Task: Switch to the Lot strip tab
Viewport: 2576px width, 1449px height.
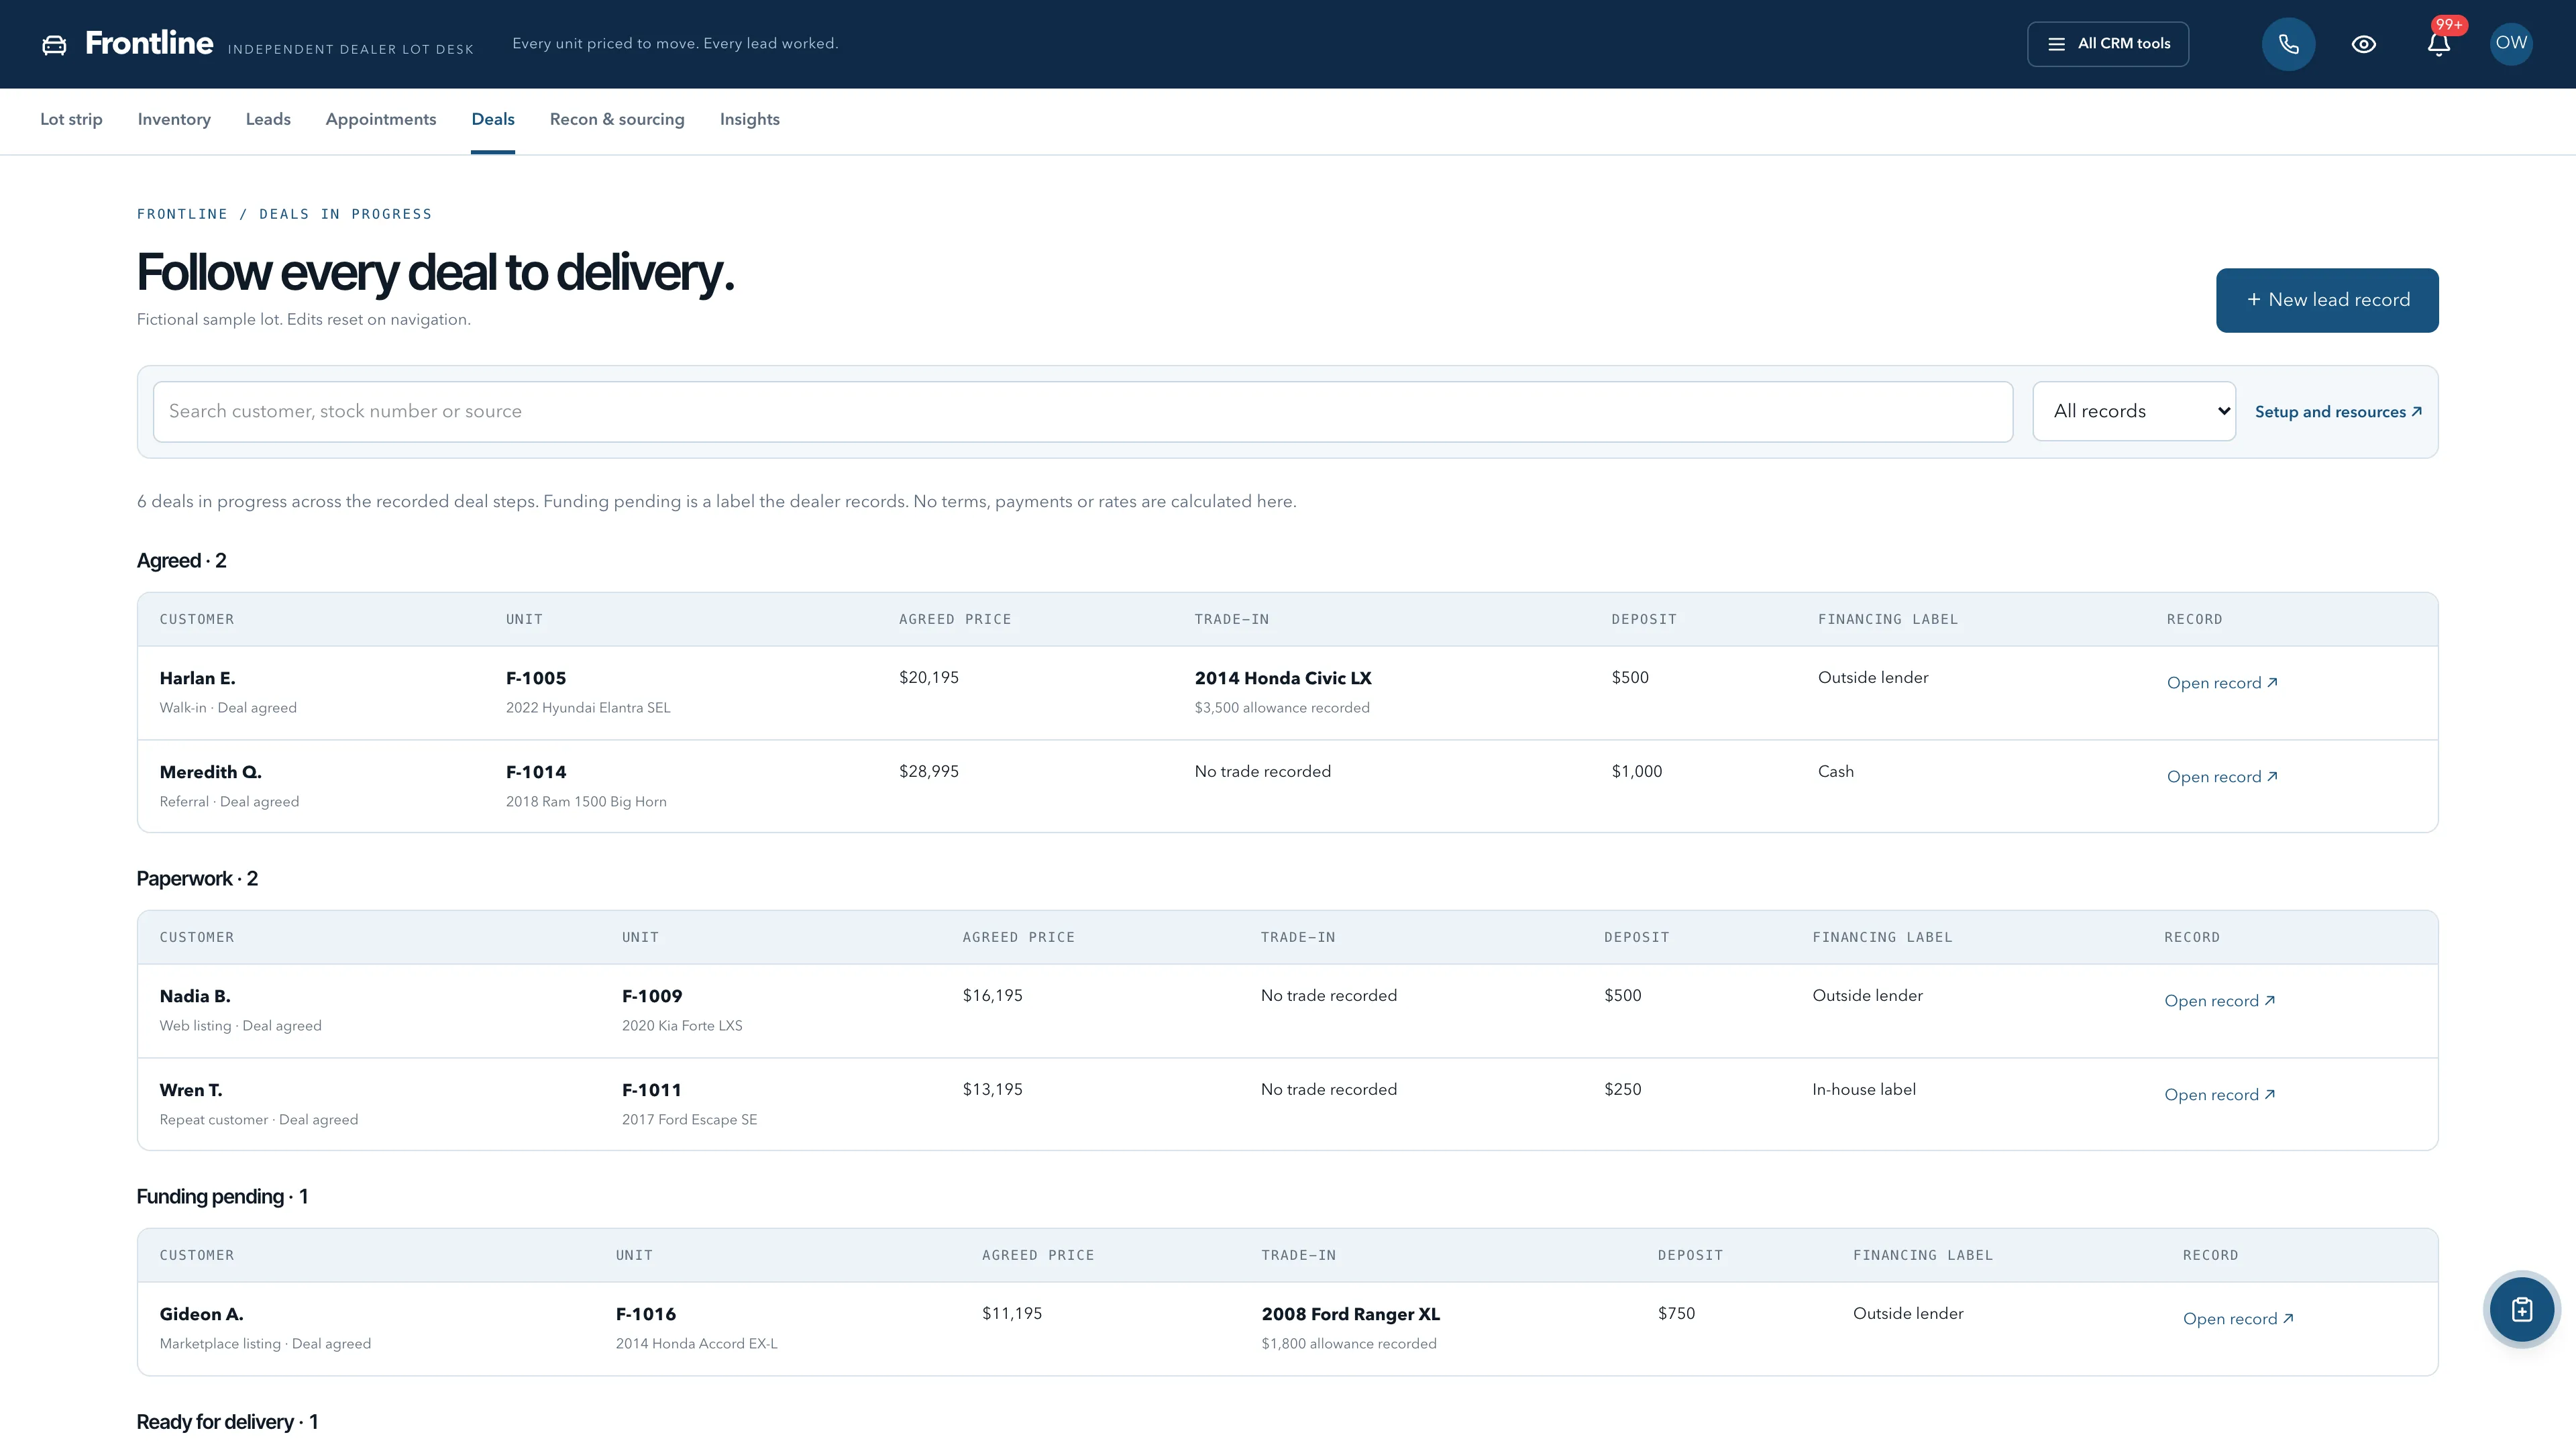Action: pyautogui.click(x=71, y=119)
